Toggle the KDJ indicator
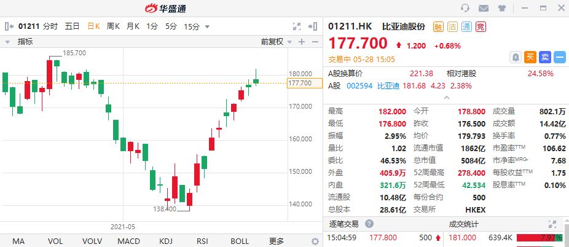Screen dimensions: 569x247 [165, 241]
